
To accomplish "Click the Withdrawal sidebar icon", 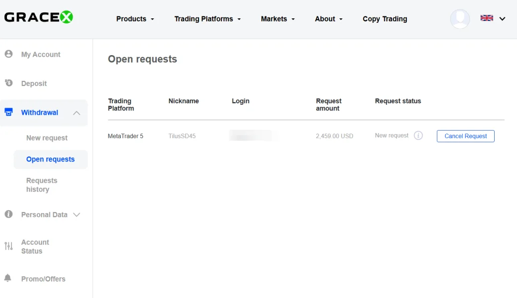I will pos(8,112).
